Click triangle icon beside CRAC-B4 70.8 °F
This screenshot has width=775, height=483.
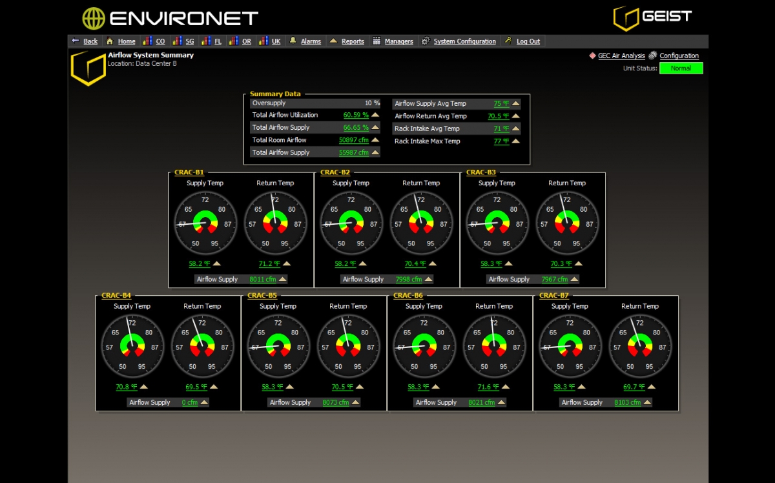pyautogui.click(x=144, y=387)
